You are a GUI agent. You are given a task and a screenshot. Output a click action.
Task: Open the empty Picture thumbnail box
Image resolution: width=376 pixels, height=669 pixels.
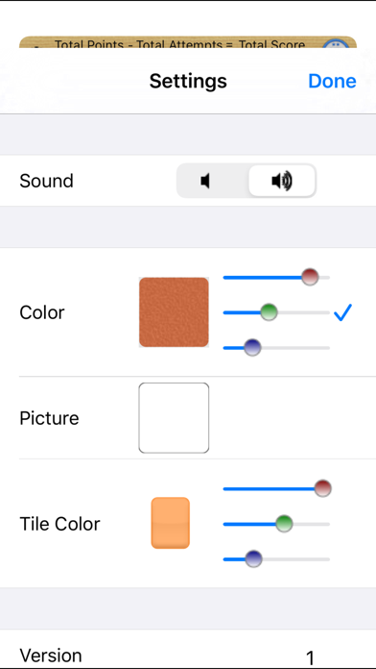174,418
